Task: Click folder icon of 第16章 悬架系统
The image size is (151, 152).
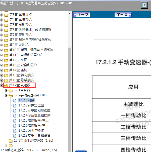Action: [6, 81]
